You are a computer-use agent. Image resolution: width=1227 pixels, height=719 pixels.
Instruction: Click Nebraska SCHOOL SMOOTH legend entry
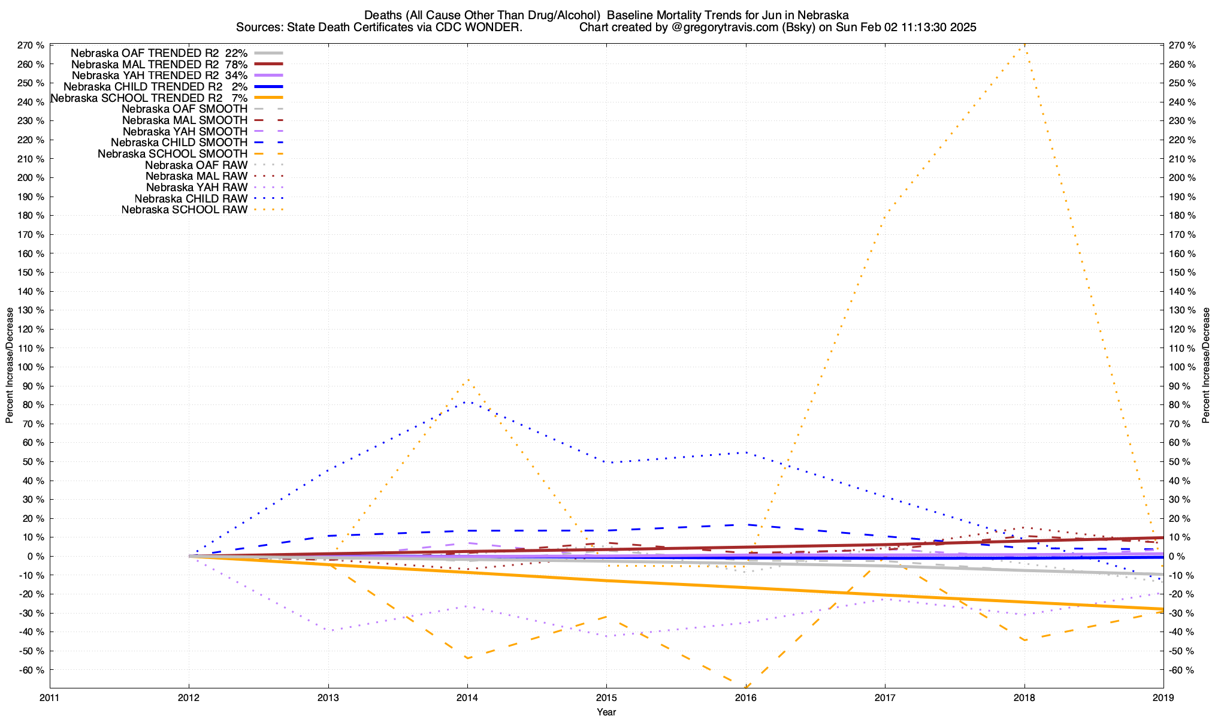point(173,154)
